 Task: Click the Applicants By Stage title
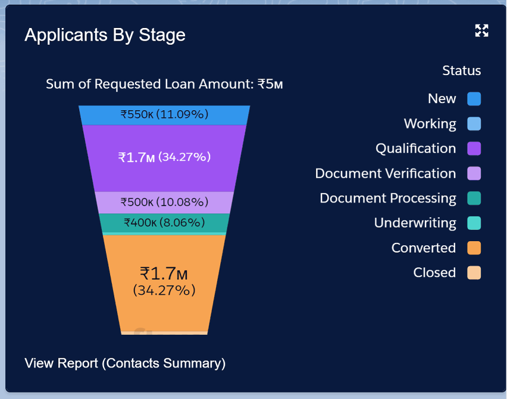point(105,35)
